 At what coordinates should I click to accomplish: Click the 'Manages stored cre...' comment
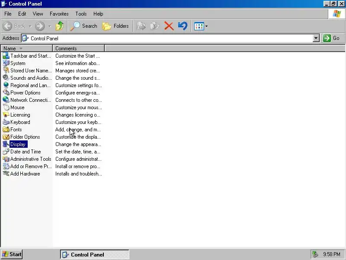77,71
